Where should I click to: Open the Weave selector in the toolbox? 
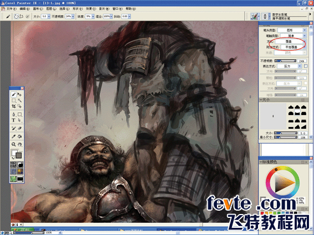20,171
